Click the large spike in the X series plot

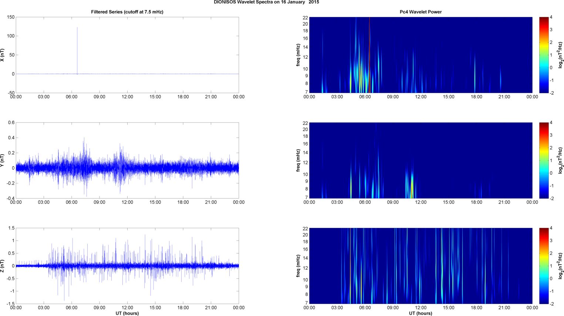[77, 50]
